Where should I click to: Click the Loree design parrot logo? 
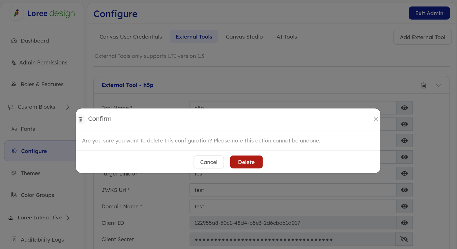[16, 13]
